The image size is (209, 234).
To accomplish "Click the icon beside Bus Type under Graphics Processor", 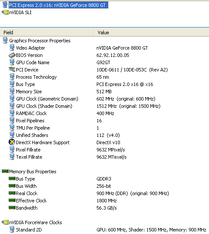I will 12,84.
